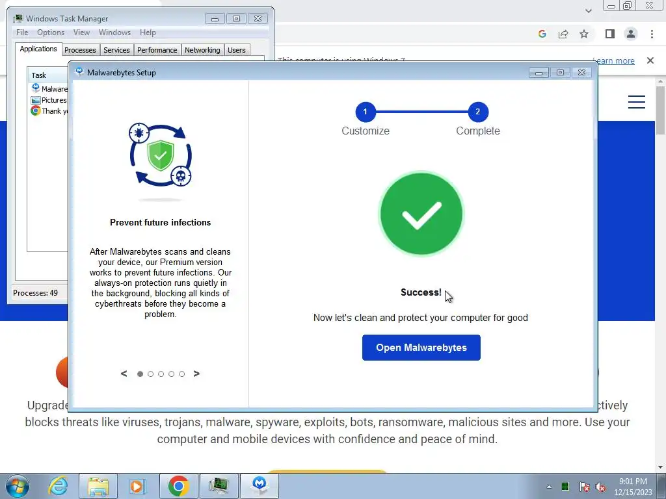Click the Chrome page vertical scrollbar

click(660, 110)
